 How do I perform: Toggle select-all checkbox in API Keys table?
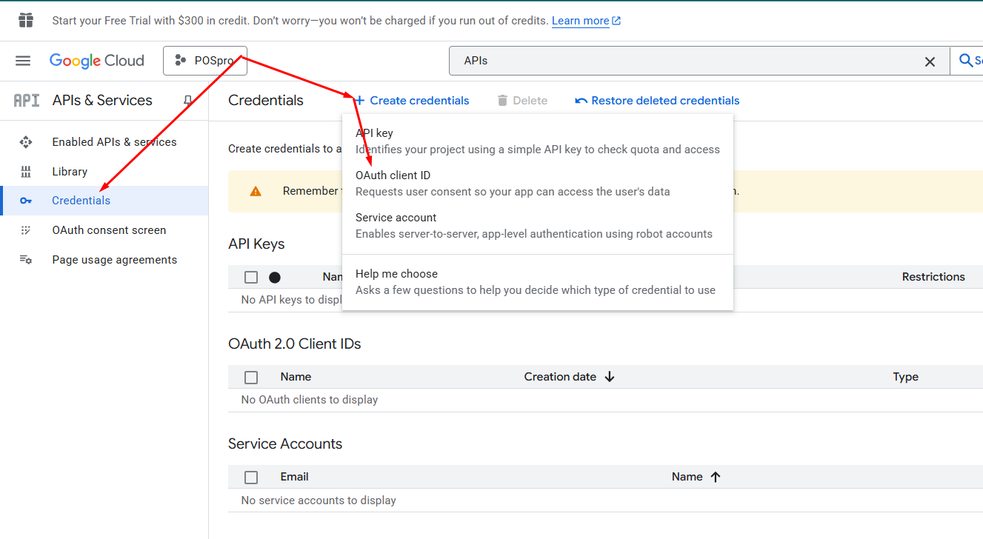(x=251, y=277)
